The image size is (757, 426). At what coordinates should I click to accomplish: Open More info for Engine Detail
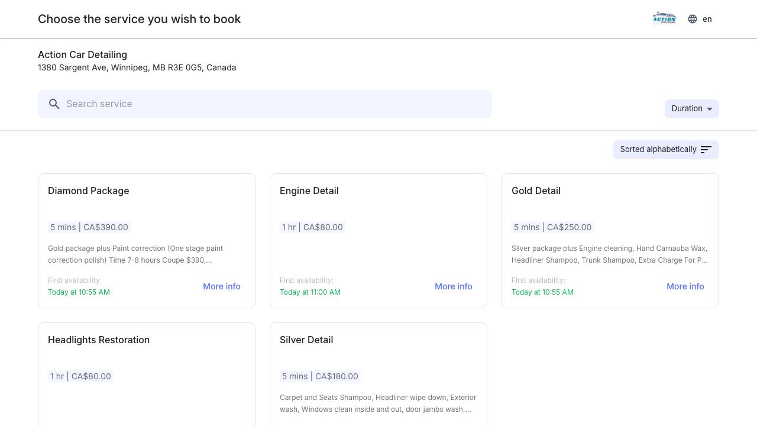[453, 286]
